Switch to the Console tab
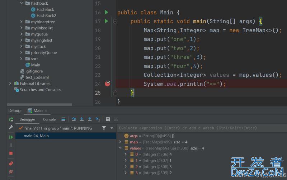Viewport: 287px width, 180px height. [x=49, y=119]
